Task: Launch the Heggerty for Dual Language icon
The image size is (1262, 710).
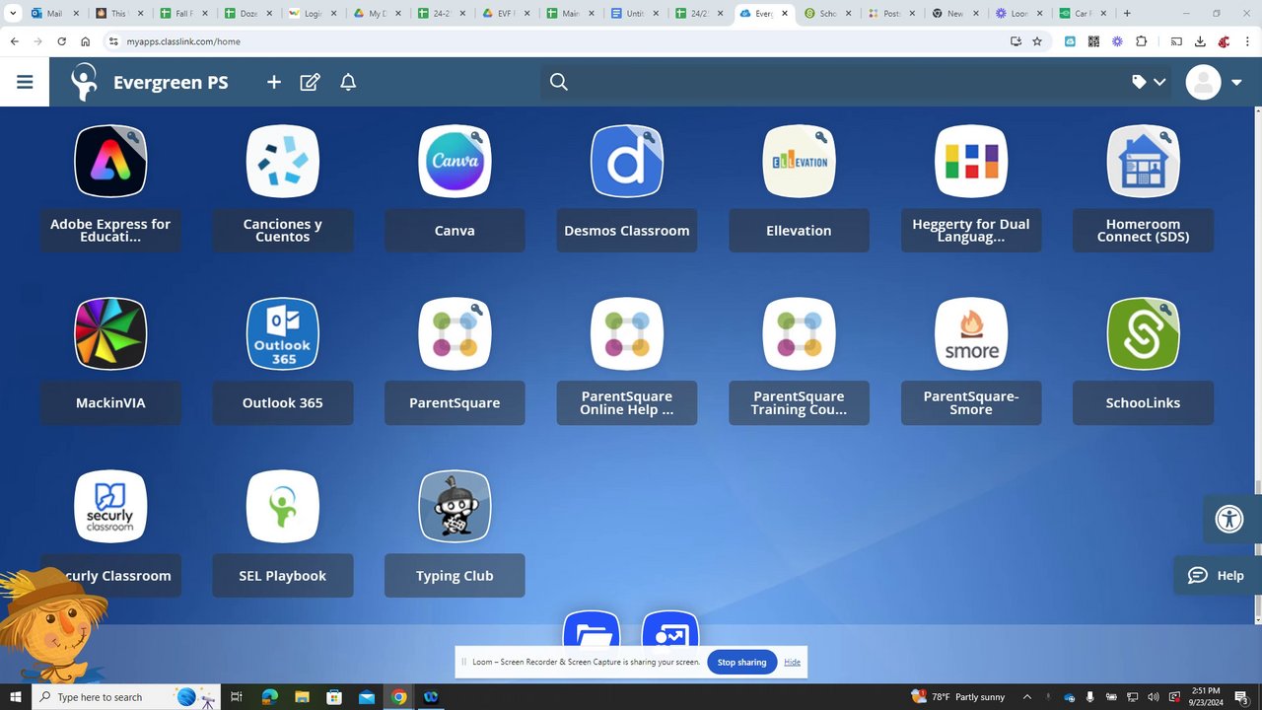Action: pyautogui.click(x=971, y=162)
